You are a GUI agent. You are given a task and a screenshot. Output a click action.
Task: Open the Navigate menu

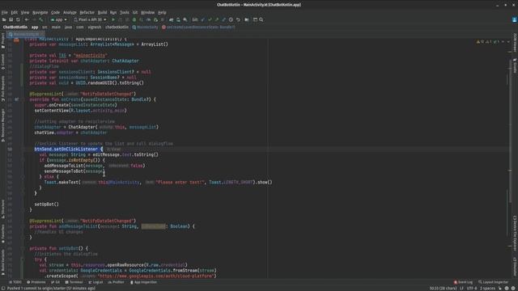[40, 13]
